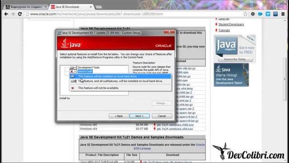Open Source Code feature dropdown with red X
289x163 pixels.
tap(73, 72)
